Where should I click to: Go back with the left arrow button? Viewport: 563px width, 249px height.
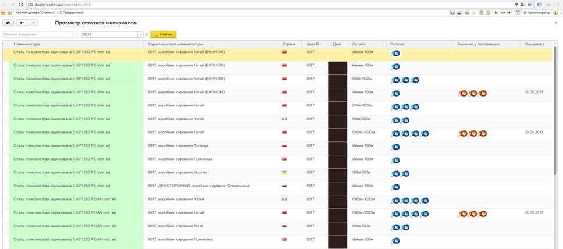pos(22,23)
